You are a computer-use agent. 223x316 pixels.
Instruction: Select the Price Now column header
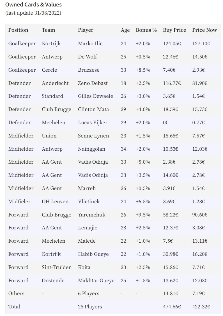(204, 30)
